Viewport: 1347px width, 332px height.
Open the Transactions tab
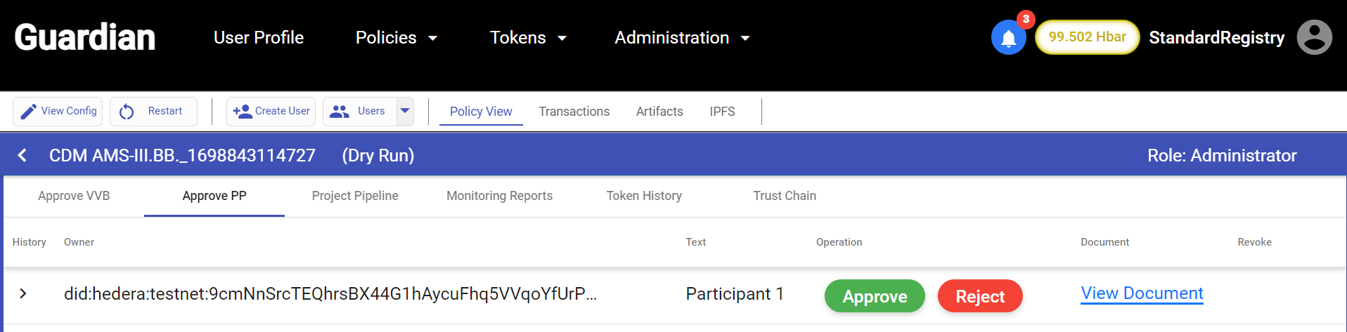tap(574, 112)
